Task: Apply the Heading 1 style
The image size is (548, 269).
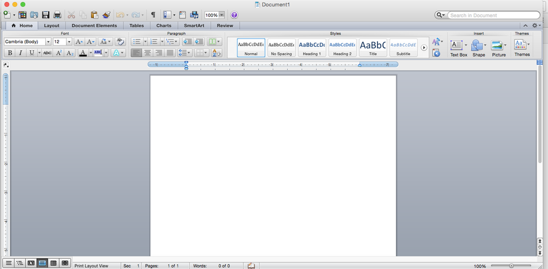Action: (x=311, y=47)
